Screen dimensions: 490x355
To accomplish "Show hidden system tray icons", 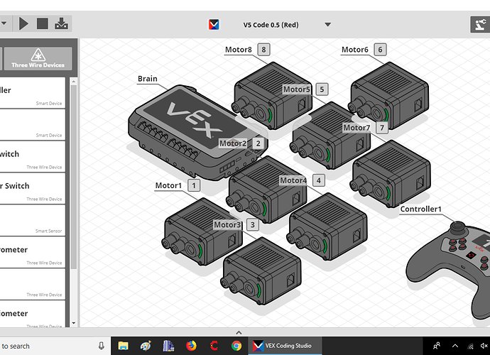I will 455,346.
